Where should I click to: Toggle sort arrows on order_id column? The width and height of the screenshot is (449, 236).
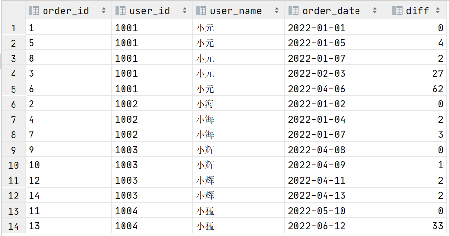pos(104,11)
